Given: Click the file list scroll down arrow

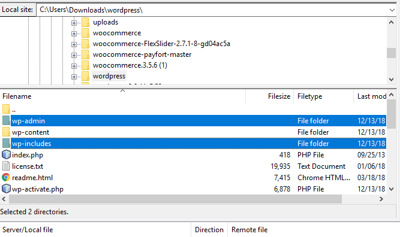Looking at the screenshot, I should click(392, 189).
